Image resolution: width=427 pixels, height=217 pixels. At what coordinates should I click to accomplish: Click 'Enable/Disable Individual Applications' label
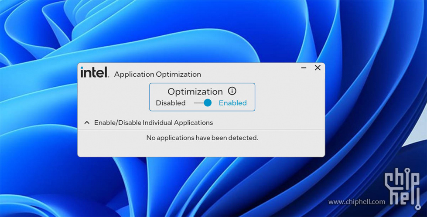pyautogui.click(x=154, y=122)
